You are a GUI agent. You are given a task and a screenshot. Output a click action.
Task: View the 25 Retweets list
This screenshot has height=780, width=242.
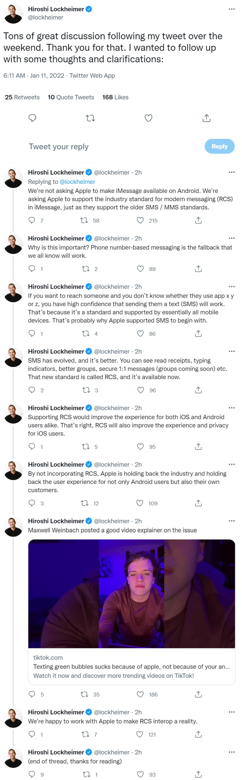click(22, 97)
